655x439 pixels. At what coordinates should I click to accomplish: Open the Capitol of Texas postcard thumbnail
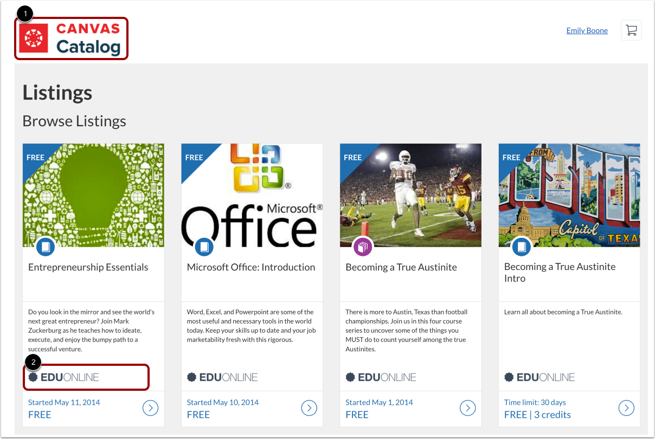tap(569, 195)
